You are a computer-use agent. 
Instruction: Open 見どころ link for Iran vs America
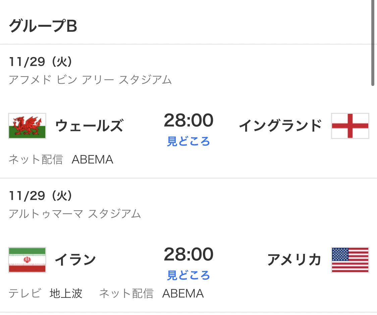188,275
